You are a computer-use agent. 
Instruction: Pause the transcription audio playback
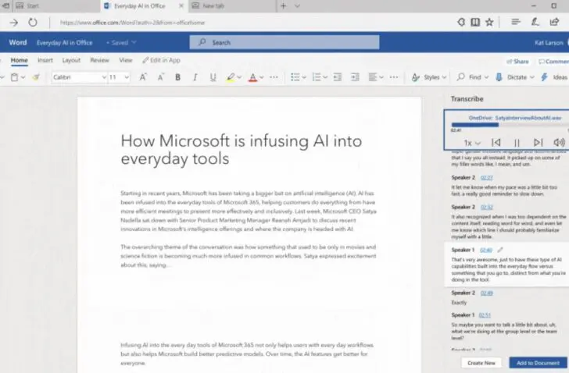click(517, 143)
